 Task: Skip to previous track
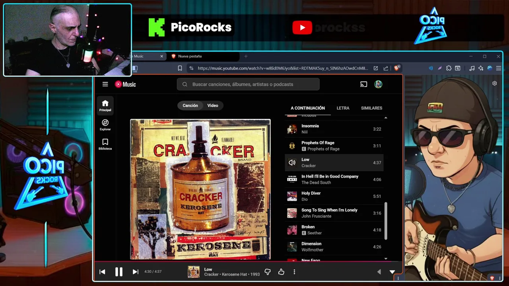pyautogui.click(x=102, y=272)
